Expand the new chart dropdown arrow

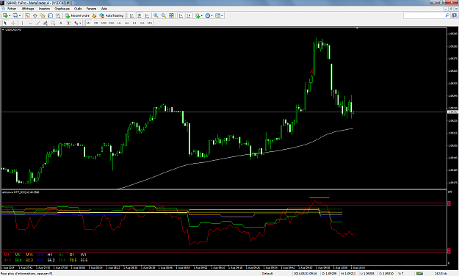(10, 16)
